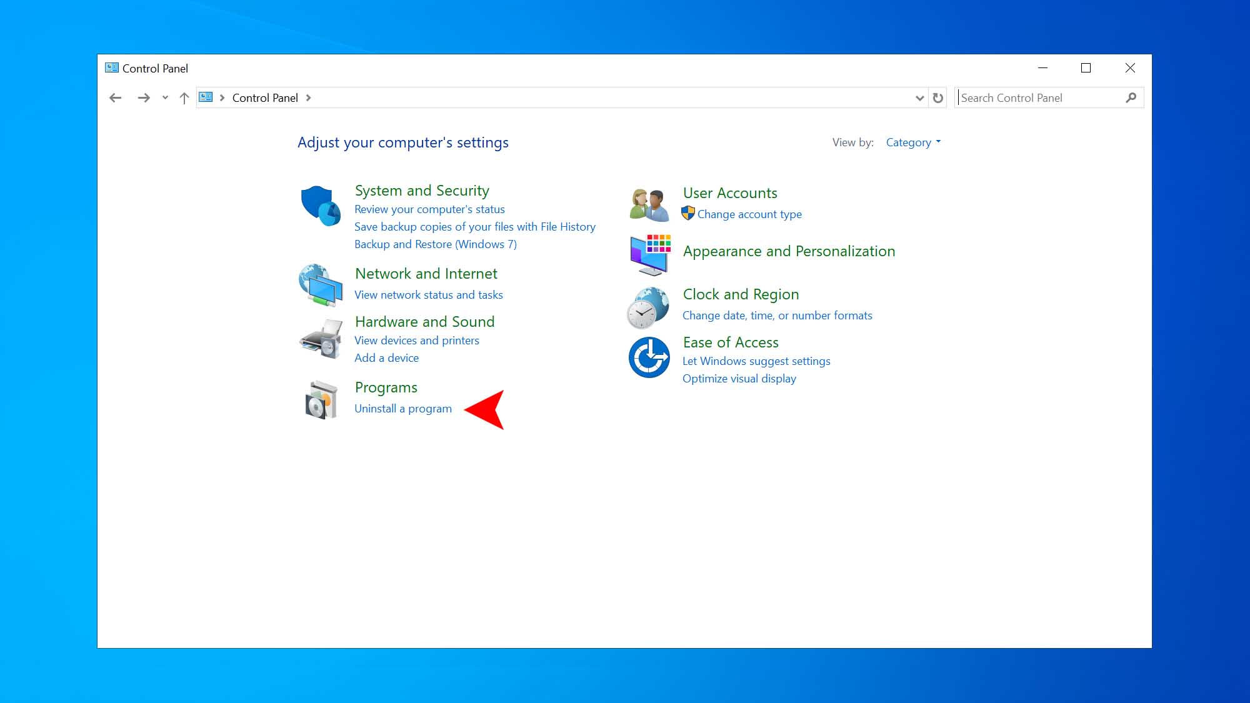Expand the chevron after Control Panel breadcrumb
The width and height of the screenshot is (1250, 703).
pos(308,97)
